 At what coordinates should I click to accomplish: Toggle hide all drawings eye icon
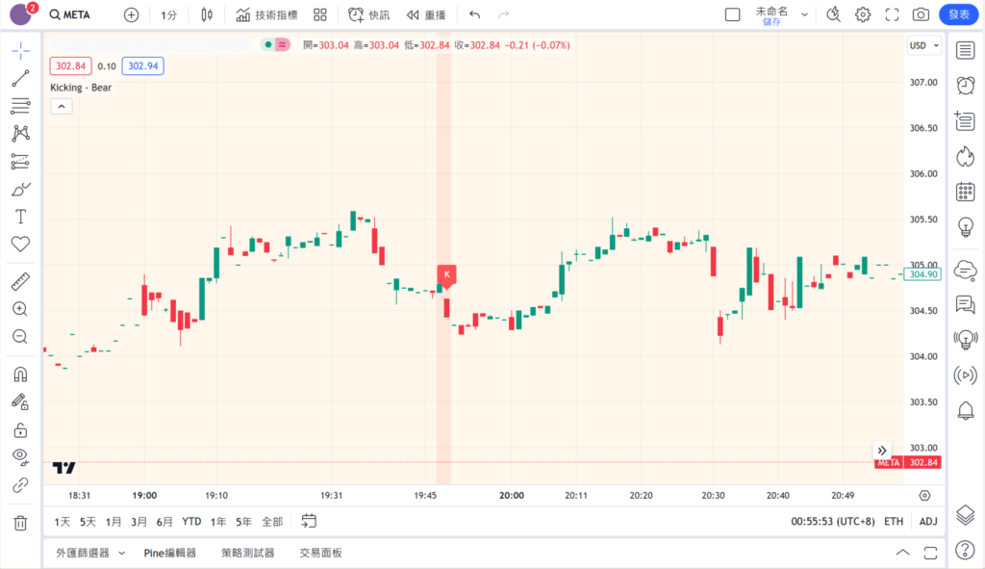(20, 456)
